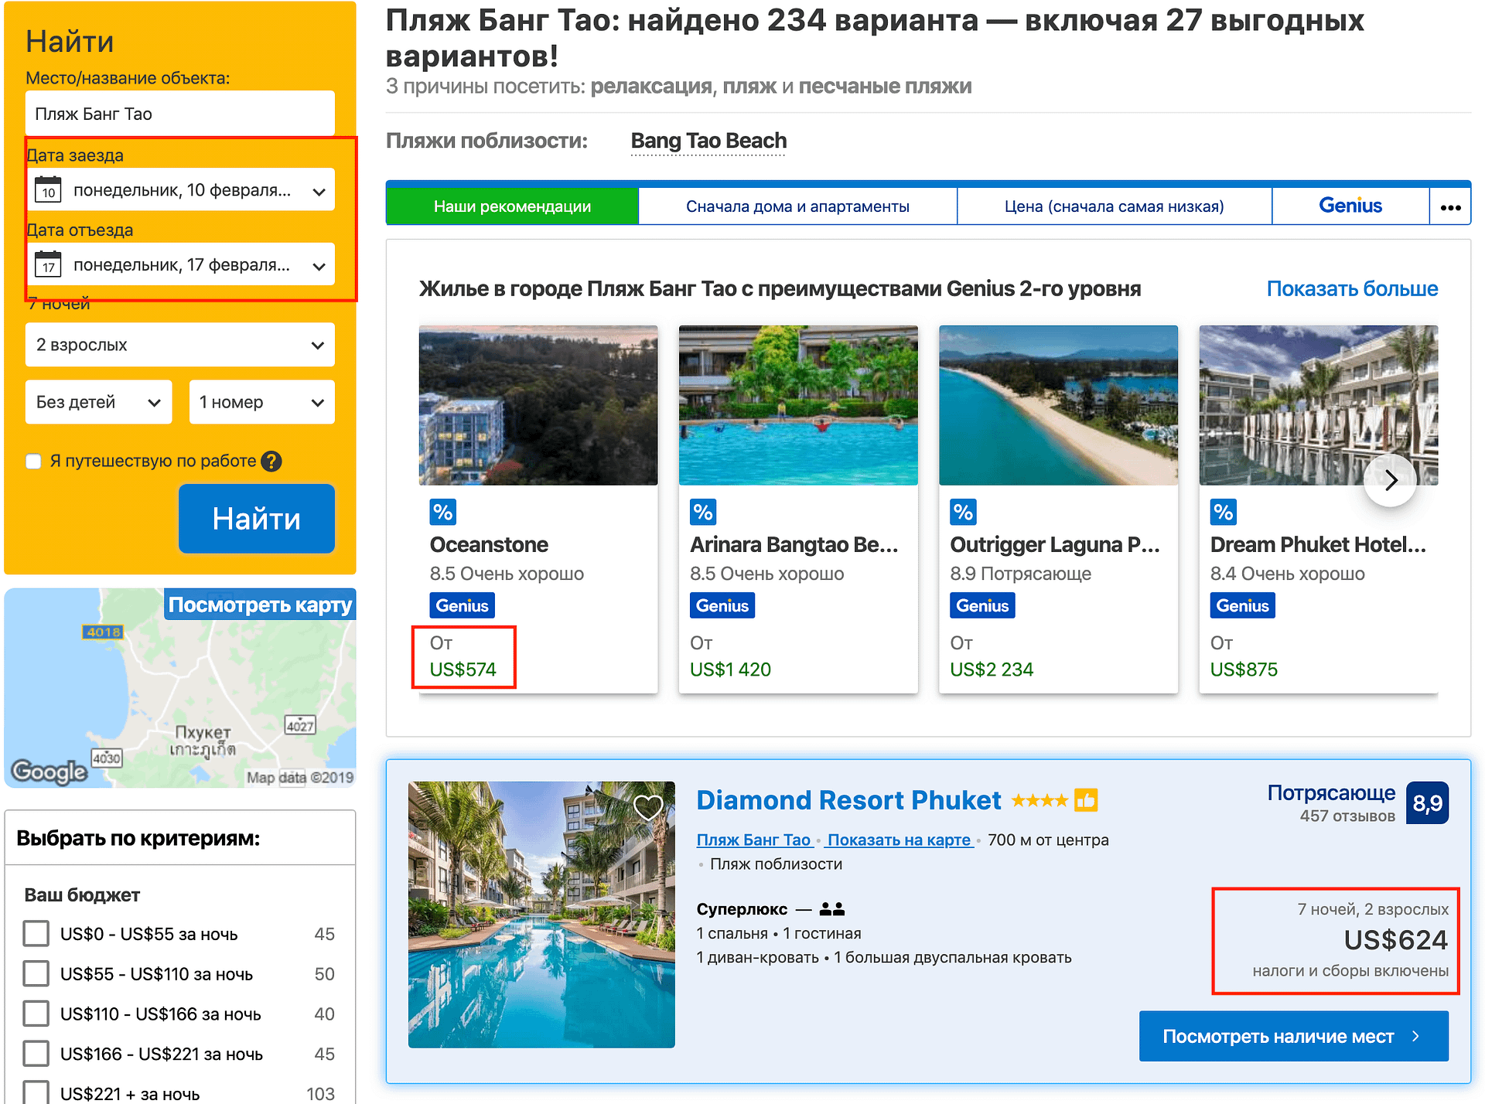Open the Outrigger Laguna beach photo thumbnail

click(1058, 405)
